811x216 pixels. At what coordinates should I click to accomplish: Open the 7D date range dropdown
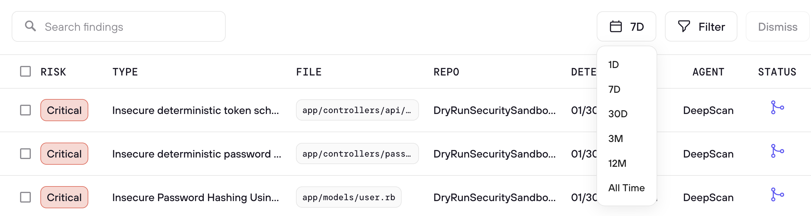point(626,27)
